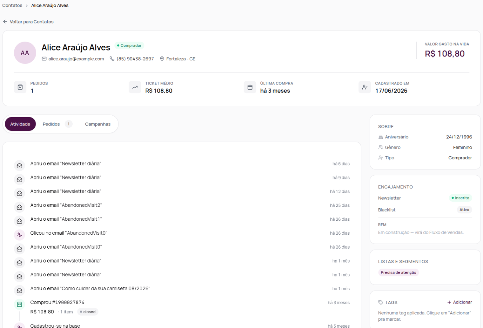Click the Feminino gender value
This screenshot has height=328, width=483.
click(x=462, y=147)
